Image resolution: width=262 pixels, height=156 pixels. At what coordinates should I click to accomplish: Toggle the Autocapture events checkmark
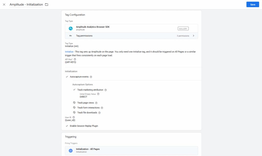[x=67, y=77]
